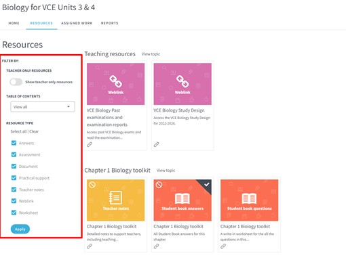This screenshot has width=346, height=264.
Task: Toggle Show teacher only resources switch
Action: (x=16, y=82)
